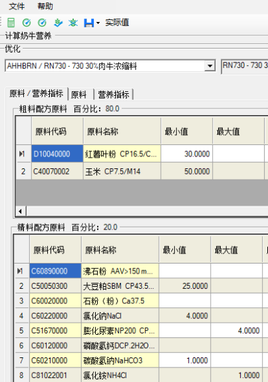This screenshot has width=268, height=382.
Task: Select code cell C60890000
Action: [55, 271]
